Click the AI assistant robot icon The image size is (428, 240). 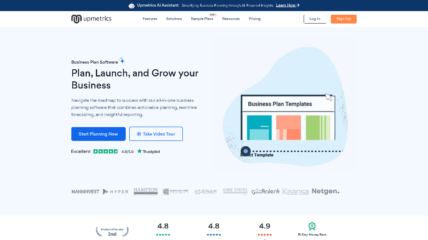click(132, 5)
